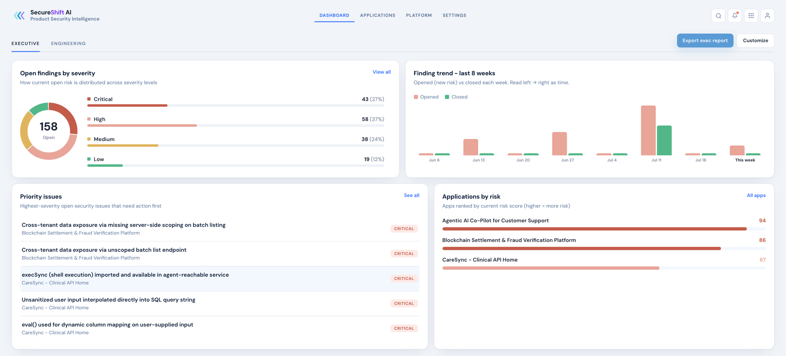Image resolution: width=786 pixels, height=356 pixels.
Task: Switch to the Dashboard nav tab
Action: coord(334,15)
